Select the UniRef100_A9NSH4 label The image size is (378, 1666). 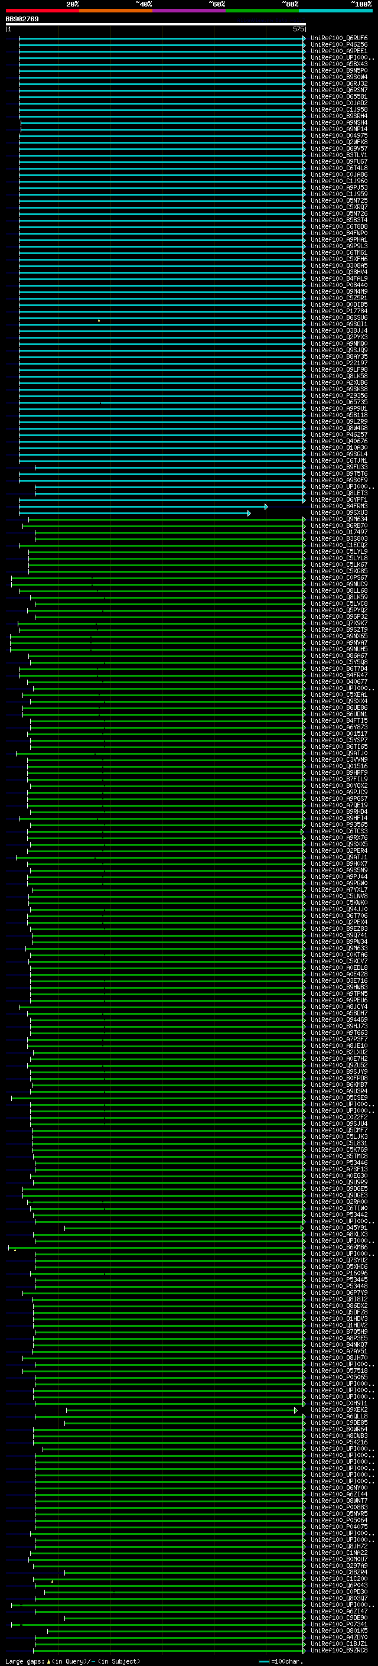pos(339,123)
